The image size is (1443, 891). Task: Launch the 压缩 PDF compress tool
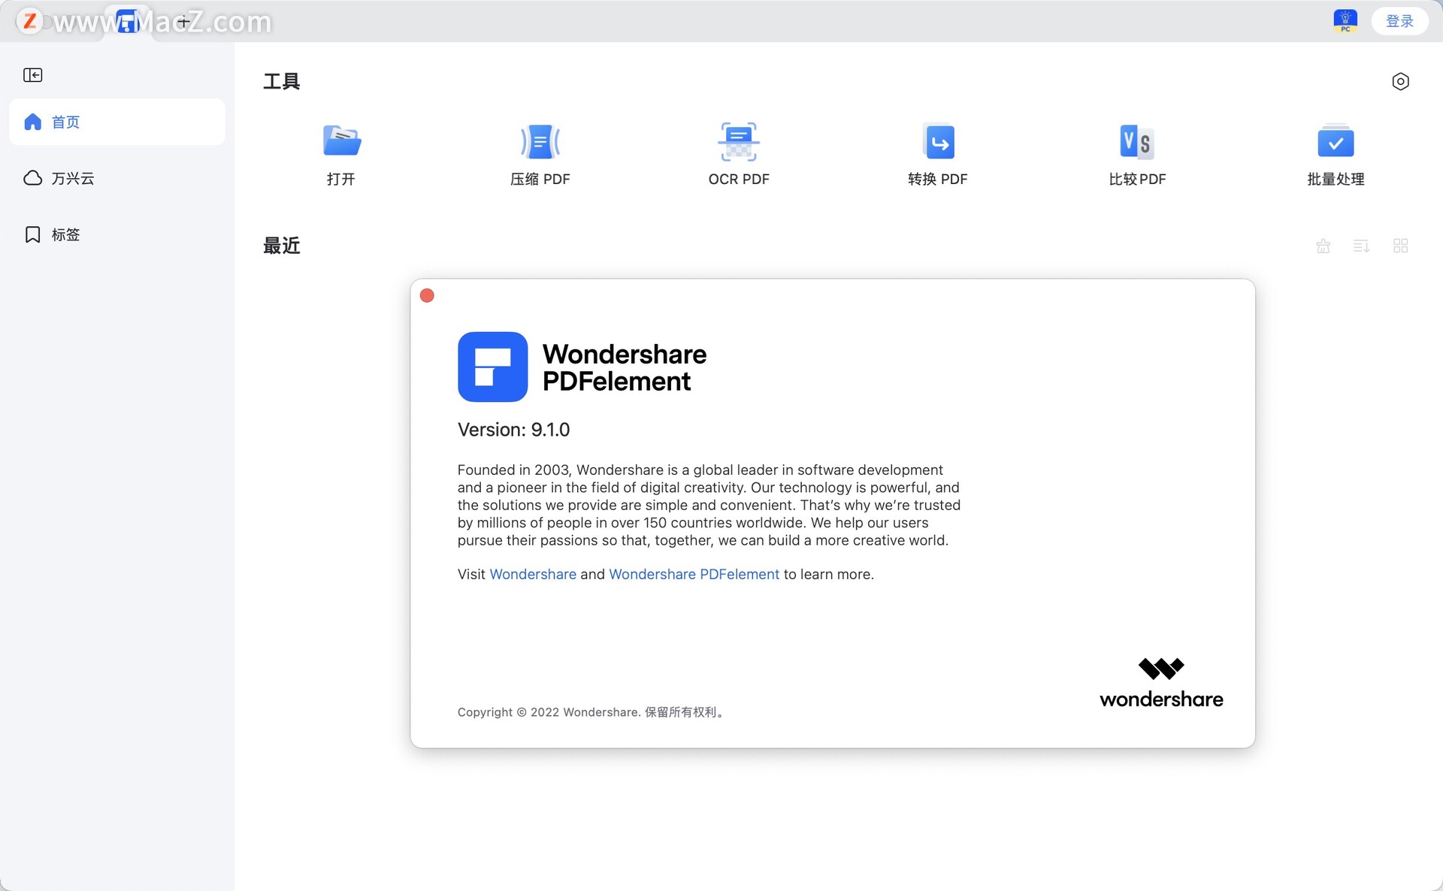tap(540, 153)
